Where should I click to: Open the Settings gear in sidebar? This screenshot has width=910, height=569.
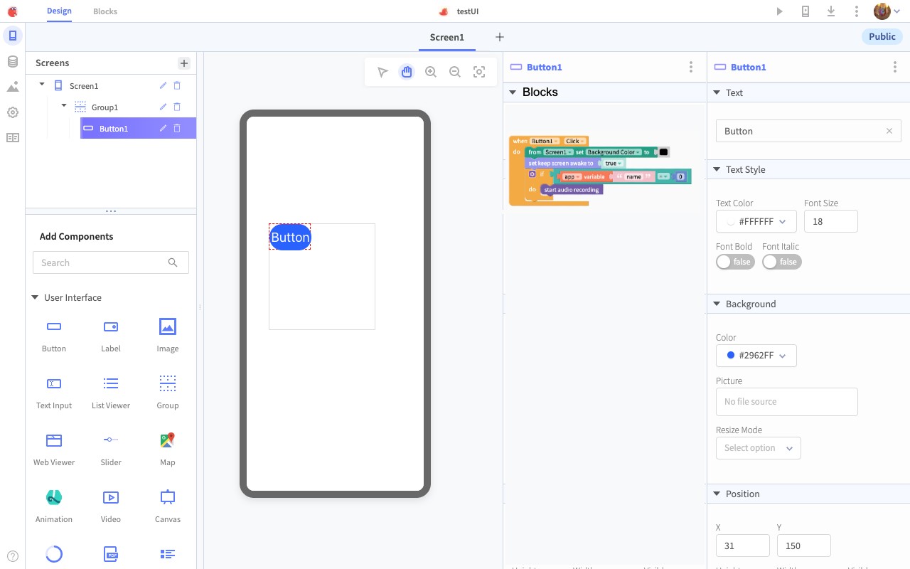tap(13, 112)
